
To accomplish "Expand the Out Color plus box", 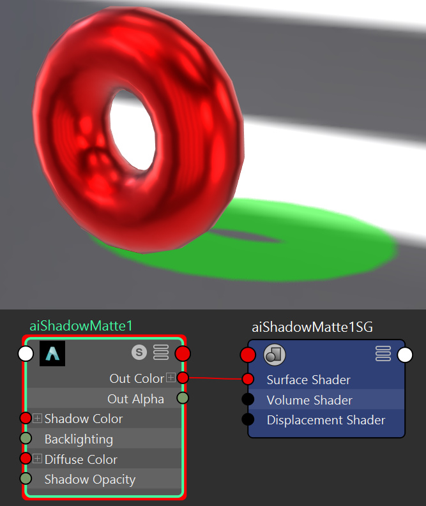I will 171,378.
